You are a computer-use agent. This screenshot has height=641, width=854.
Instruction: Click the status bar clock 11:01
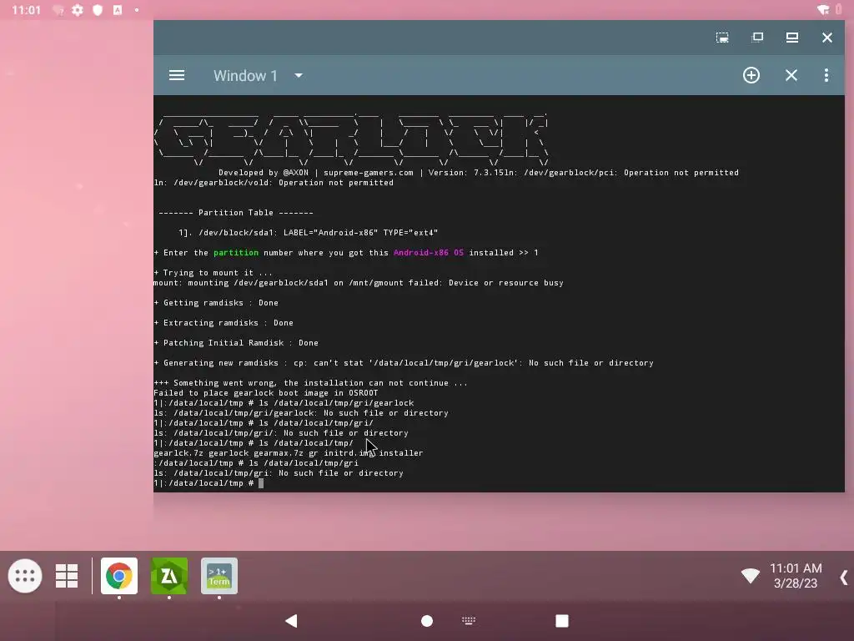pyautogui.click(x=26, y=10)
